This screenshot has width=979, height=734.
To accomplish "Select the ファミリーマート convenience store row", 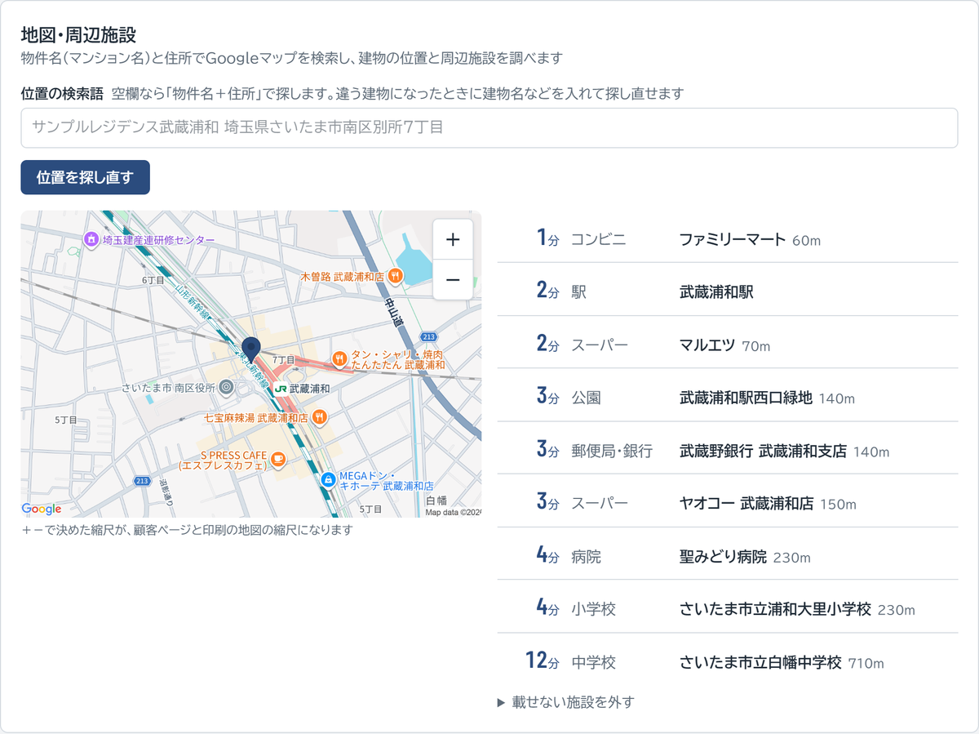I will click(728, 238).
